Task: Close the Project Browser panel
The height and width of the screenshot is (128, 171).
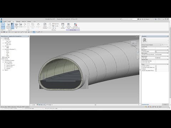Action: click(28, 36)
